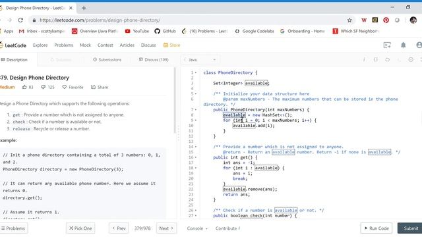The height and width of the screenshot is (237, 422).
Task: Open the Contribute link
Action: tap(227, 228)
